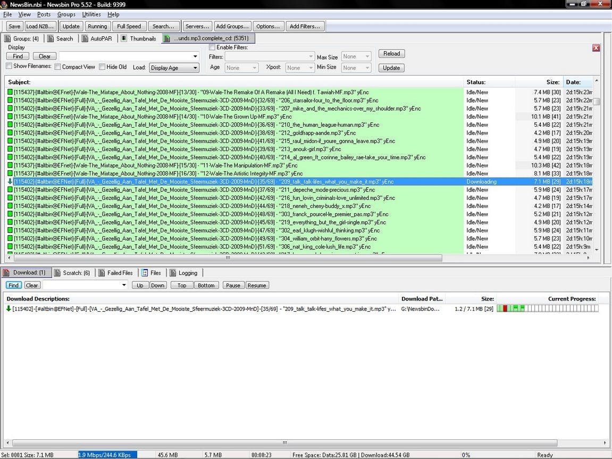
Task: Click green status square of 306_nat_king_cole post
Action: (10, 247)
